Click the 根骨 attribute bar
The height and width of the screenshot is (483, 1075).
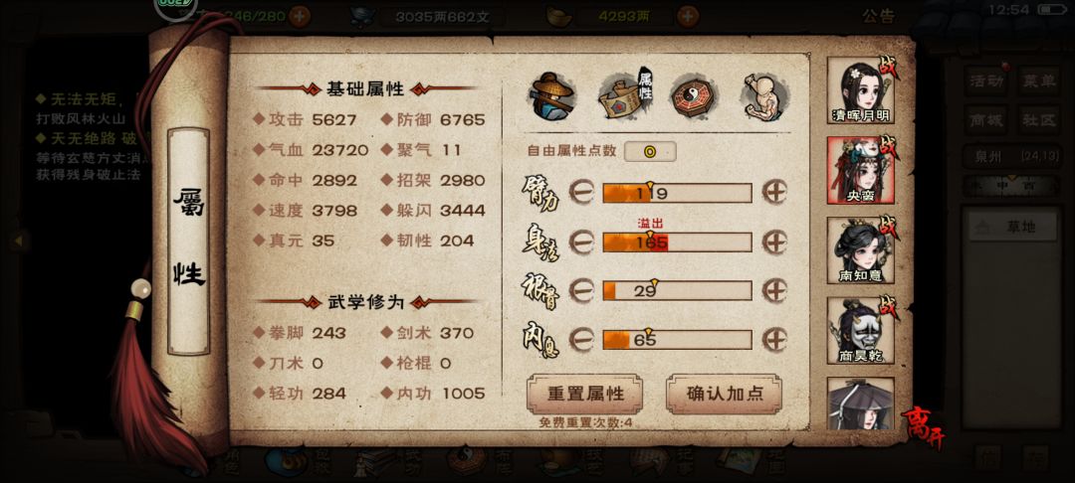click(x=678, y=291)
